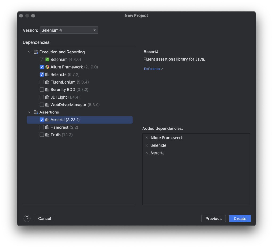Click the Hamcrest library icon
This screenshot has height=248, width=273.
[47, 127]
